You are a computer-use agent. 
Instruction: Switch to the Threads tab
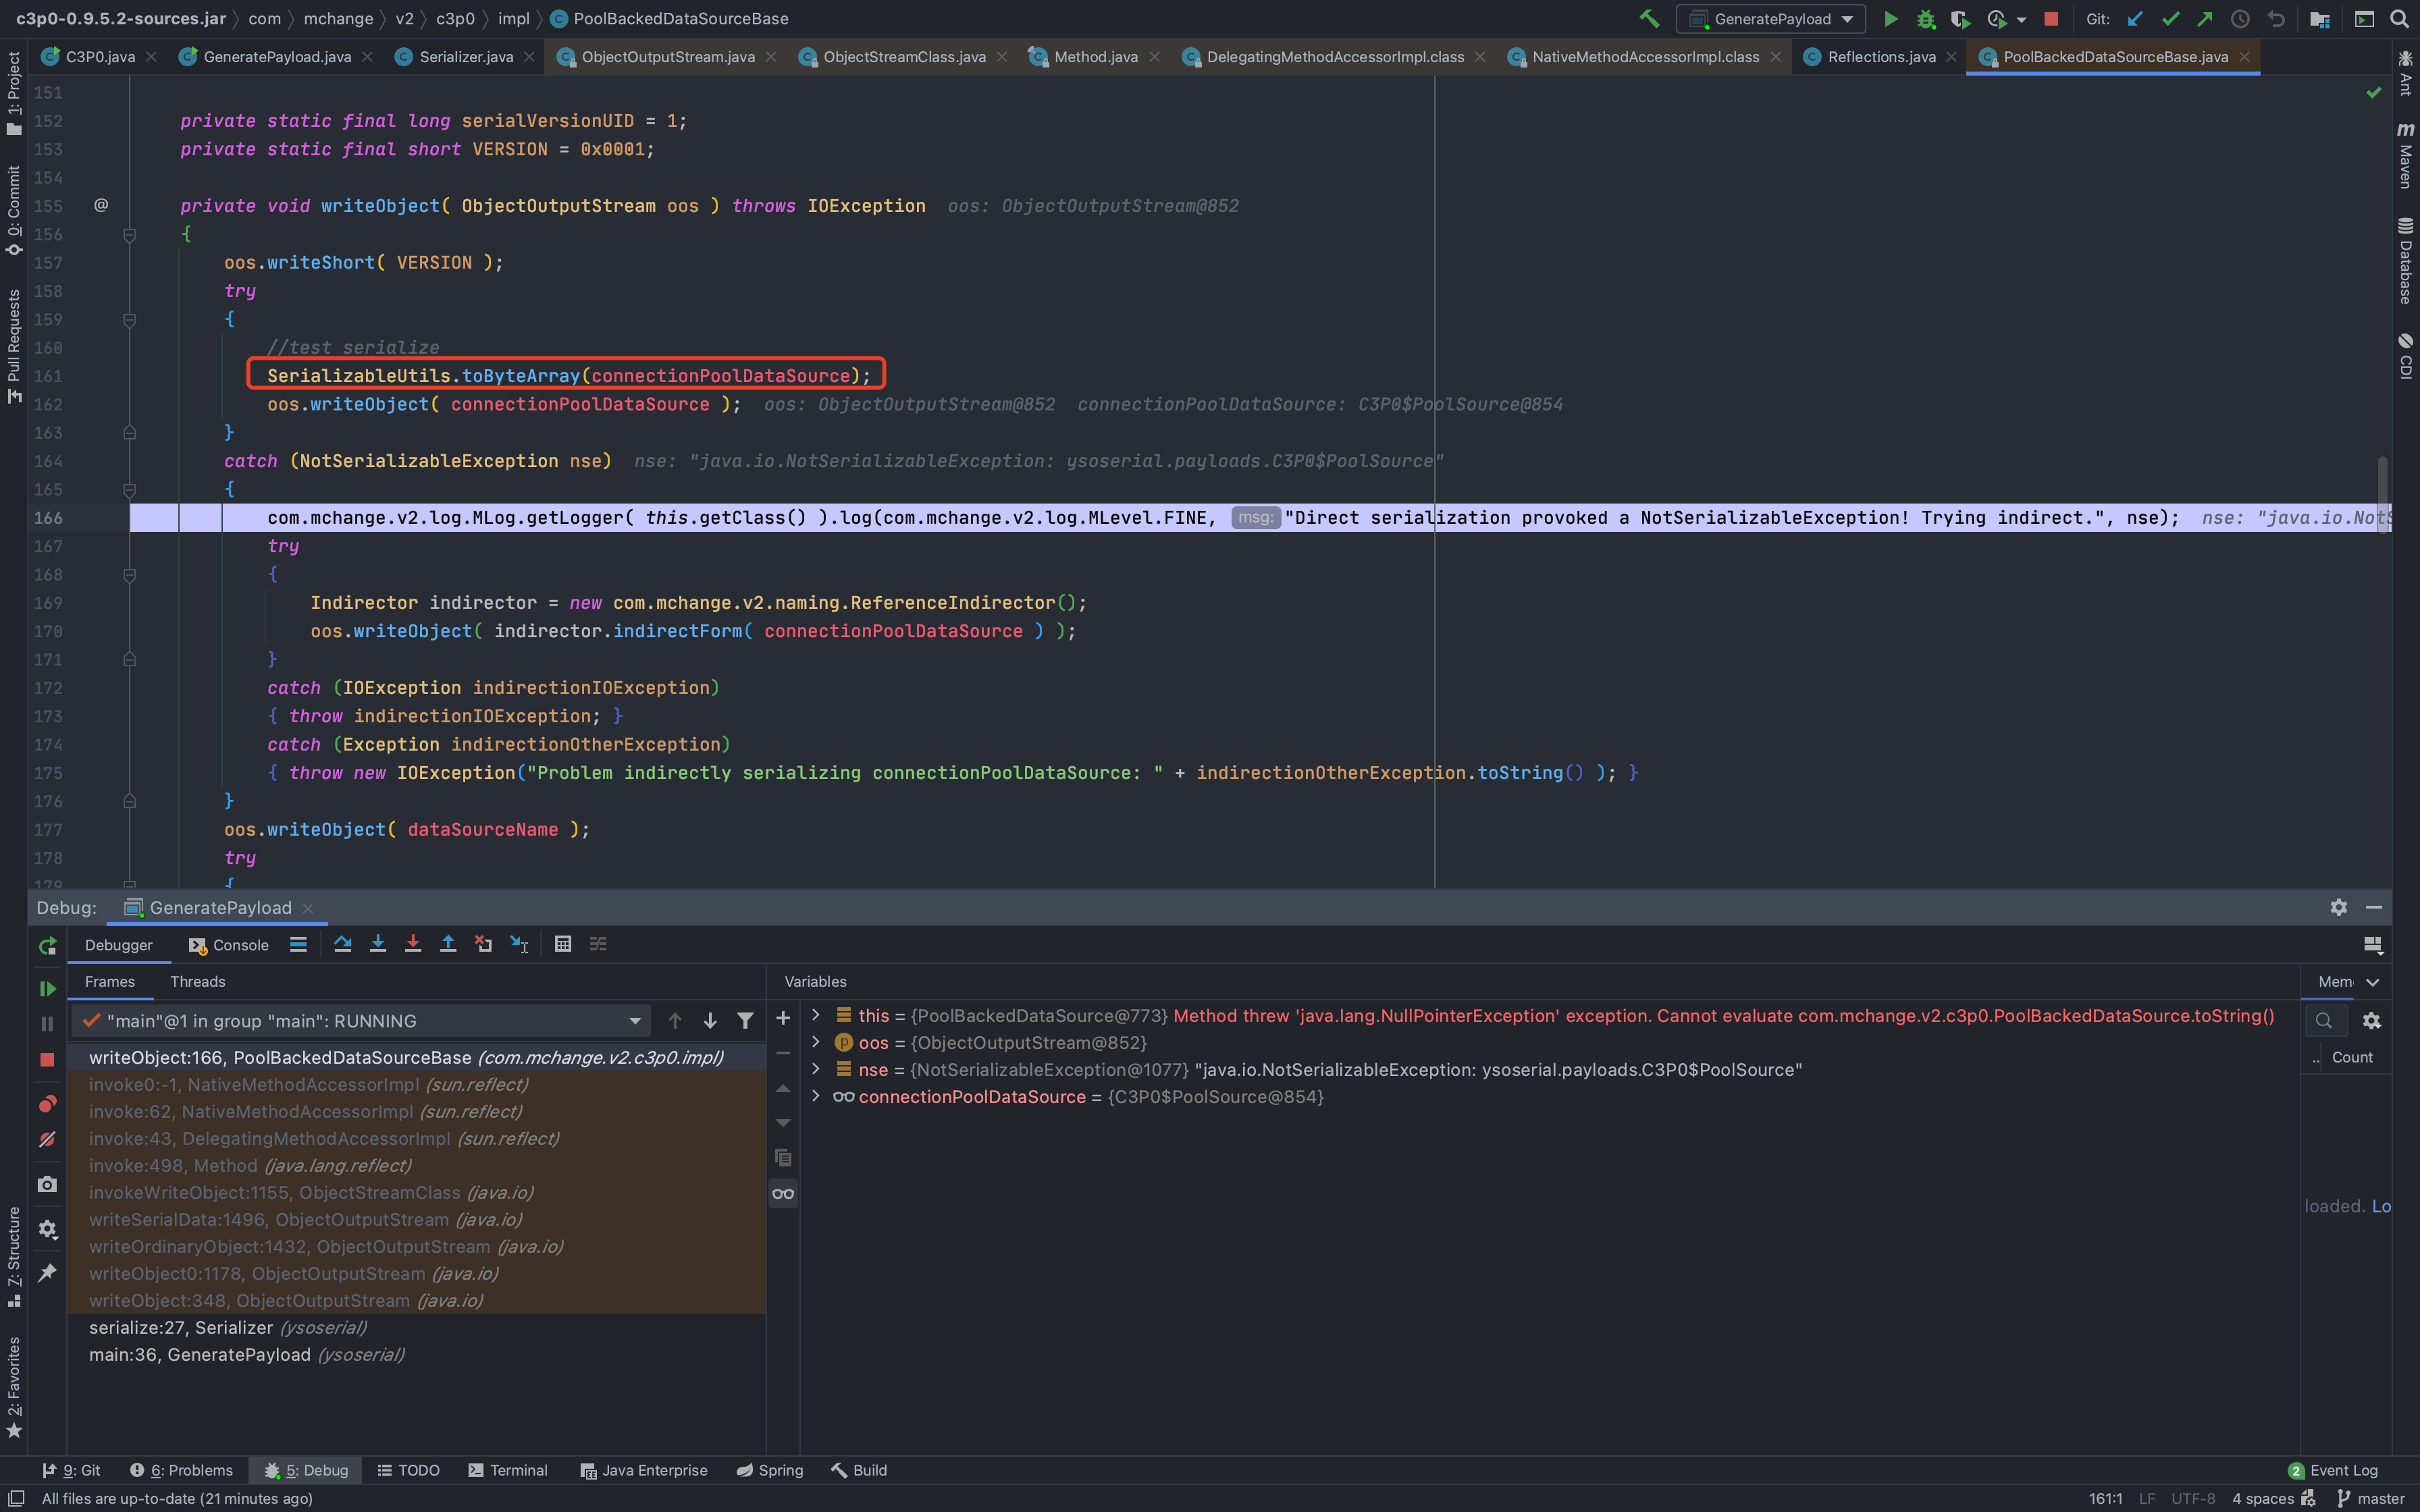[x=197, y=981]
